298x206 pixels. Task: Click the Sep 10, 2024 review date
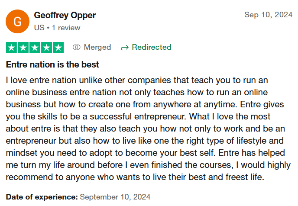[x=268, y=15]
